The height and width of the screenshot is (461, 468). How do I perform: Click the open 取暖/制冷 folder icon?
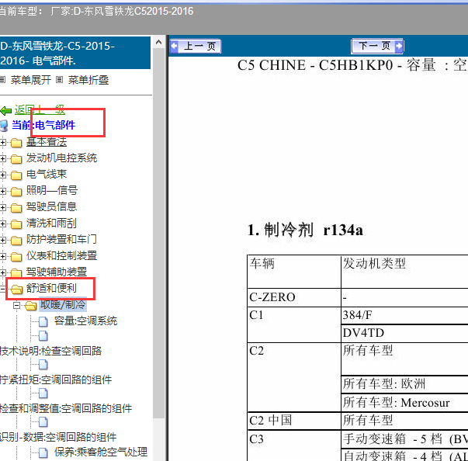31,306
